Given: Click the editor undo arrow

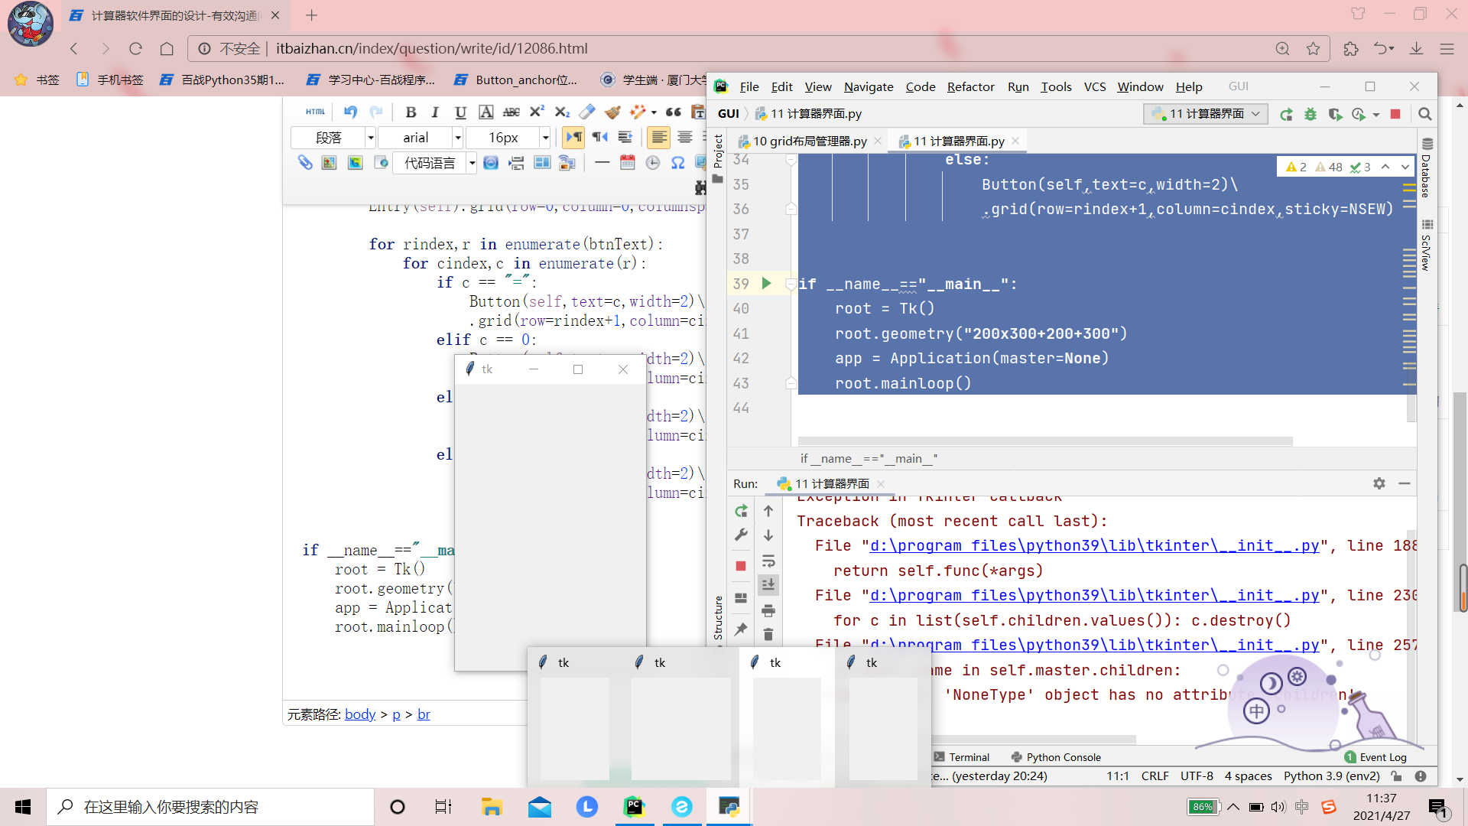Looking at the screenshot, I should [x=350, y=112].
